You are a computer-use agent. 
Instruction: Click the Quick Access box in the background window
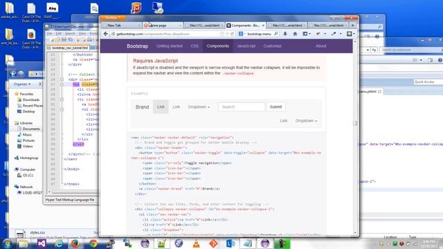(428, 82)
